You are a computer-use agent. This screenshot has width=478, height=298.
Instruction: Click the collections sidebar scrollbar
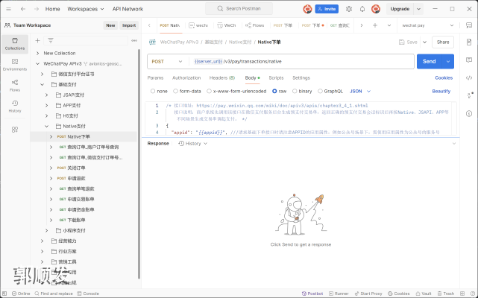tap(139, 164)
